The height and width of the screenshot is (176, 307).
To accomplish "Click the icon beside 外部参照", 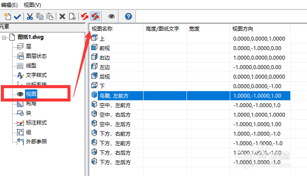I will coord(20,142).
